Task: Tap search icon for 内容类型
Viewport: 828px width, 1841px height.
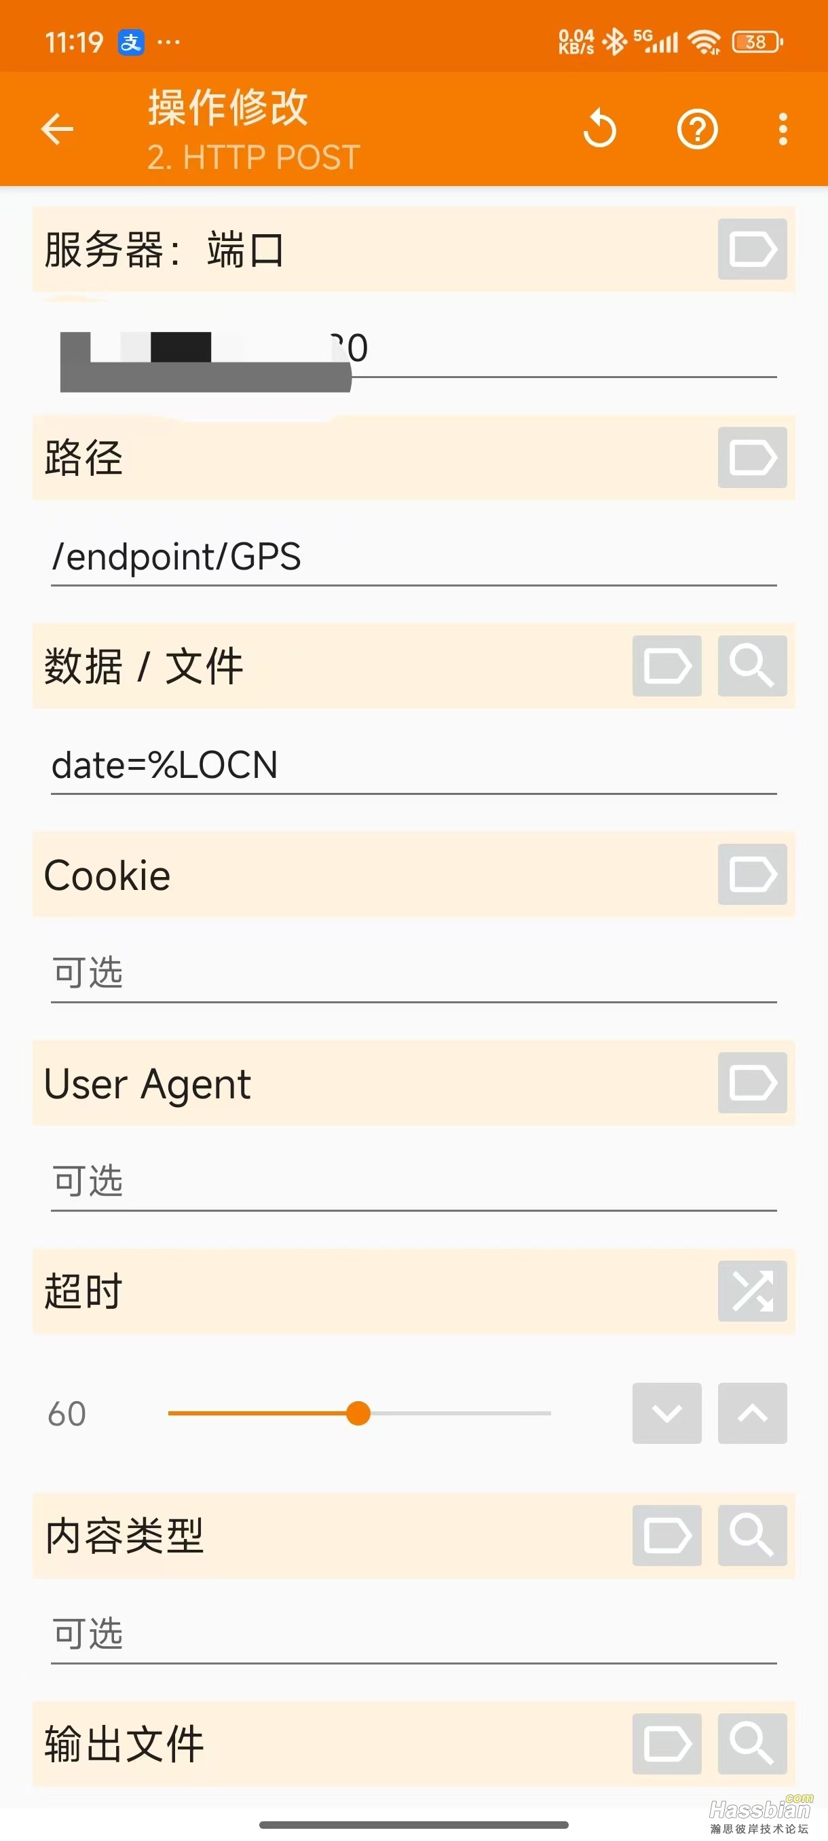Action: pos(751,1535)
